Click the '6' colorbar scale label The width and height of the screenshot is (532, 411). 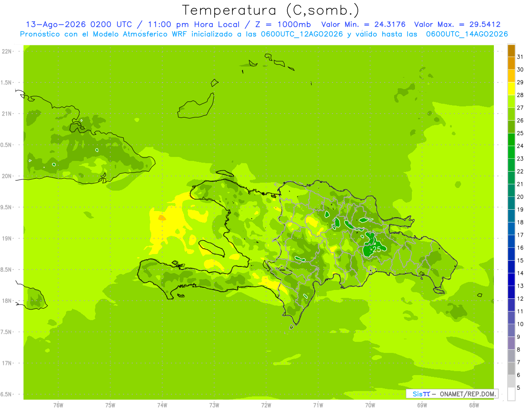coord(519,375)
